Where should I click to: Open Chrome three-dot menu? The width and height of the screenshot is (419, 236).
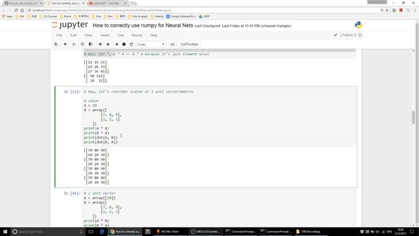pos(415,10)
